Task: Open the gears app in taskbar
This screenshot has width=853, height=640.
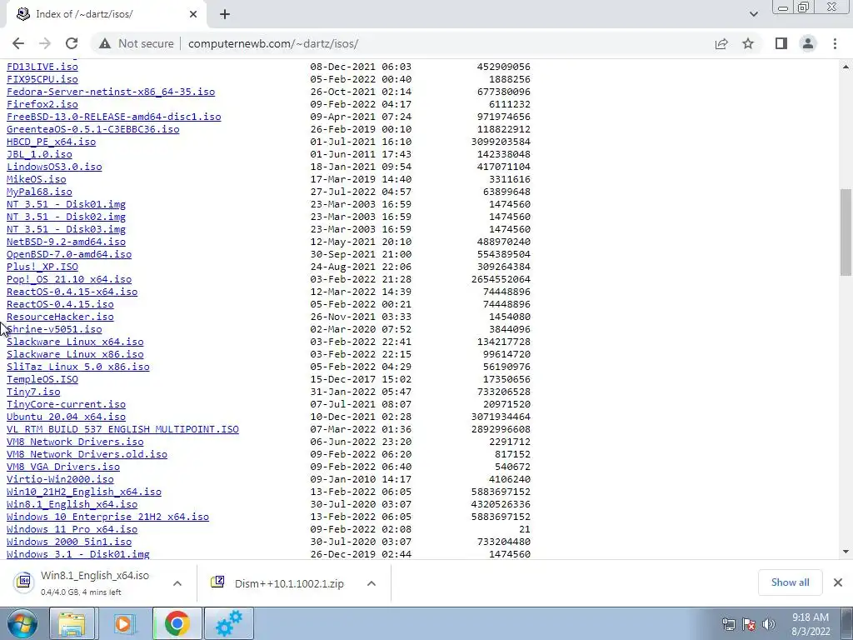Action: [229, 623]
